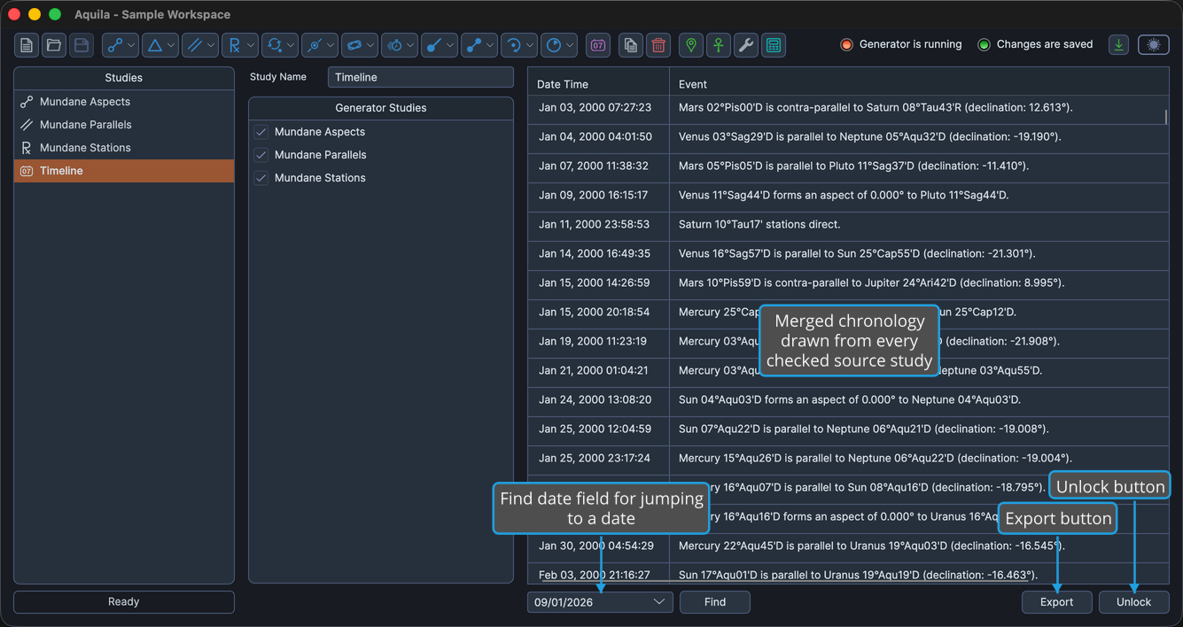Screen dimensions: 1183x627
Task: Click the teal calculator icon
Action: (774, 45)
